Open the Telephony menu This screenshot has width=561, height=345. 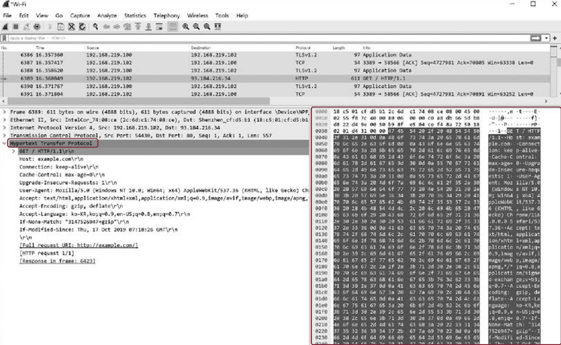tap(167, 15)
